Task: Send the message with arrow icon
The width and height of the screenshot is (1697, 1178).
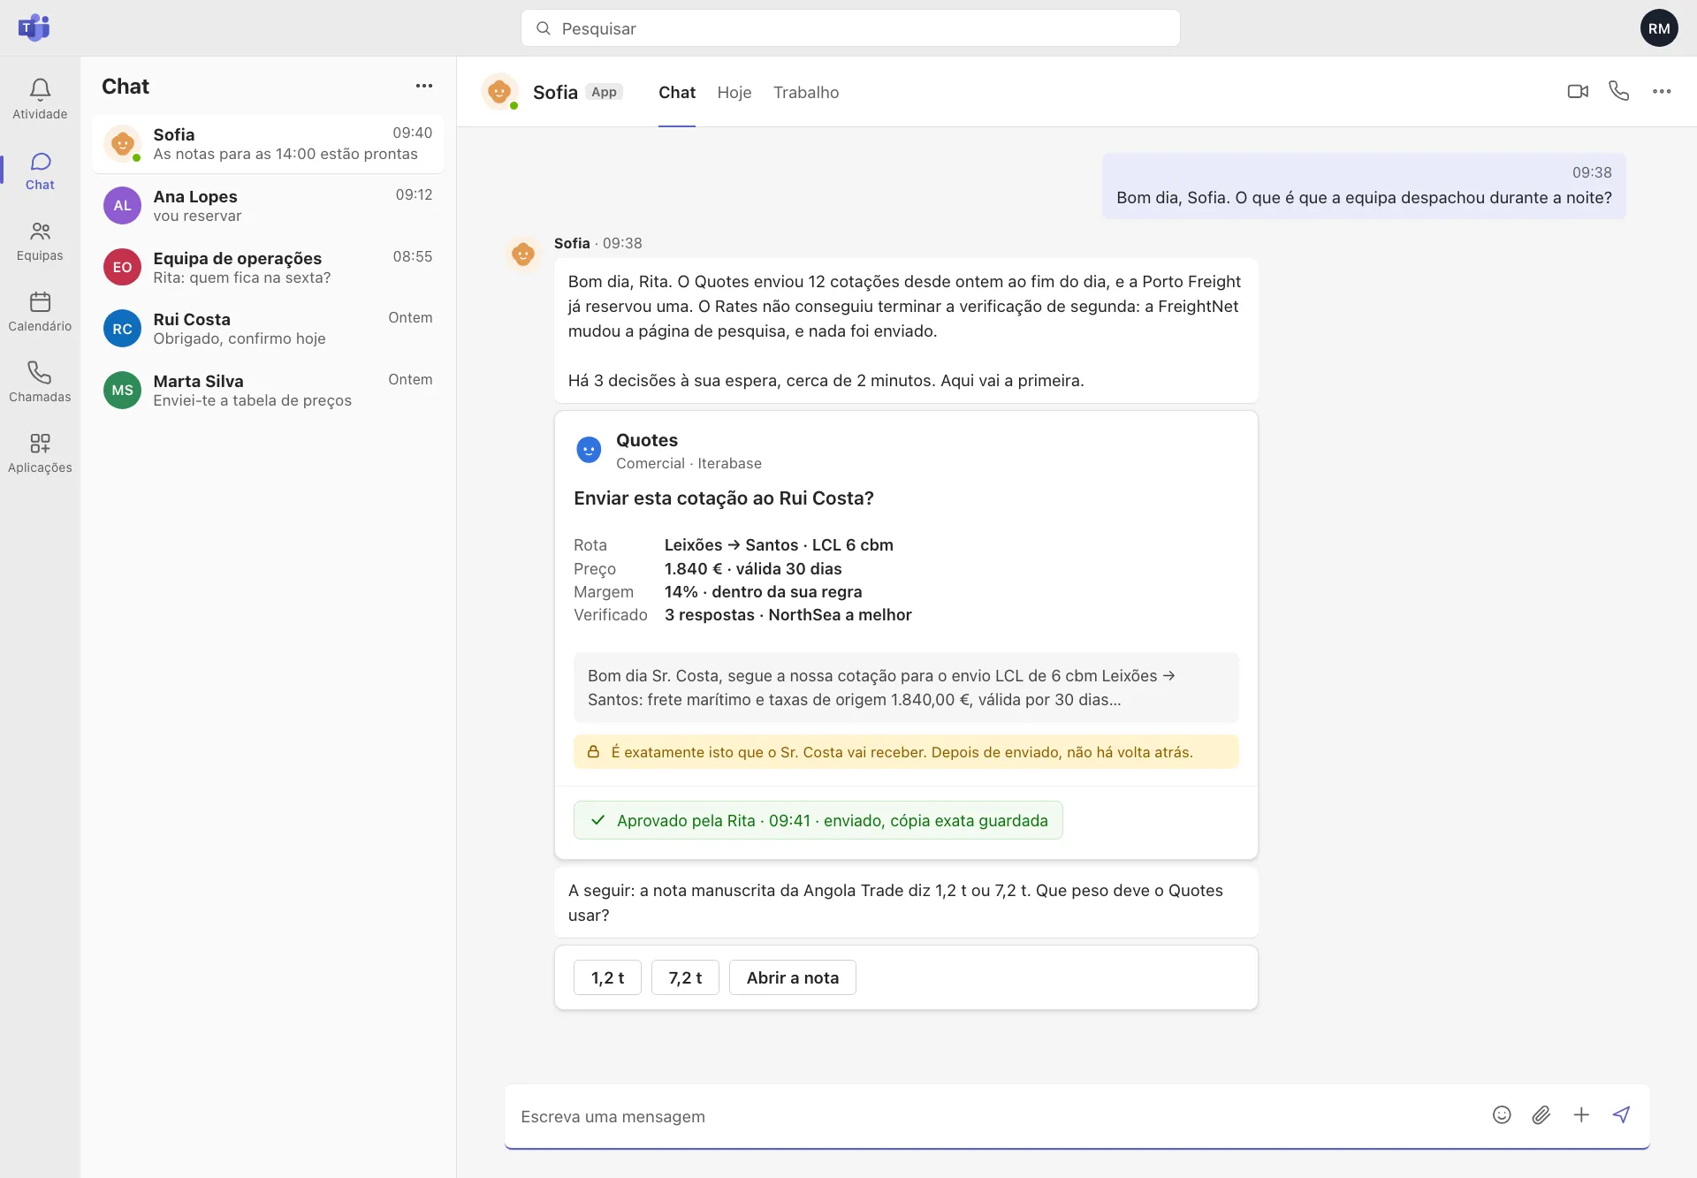Action: pyautogui.click(x=1621, y=1115)
